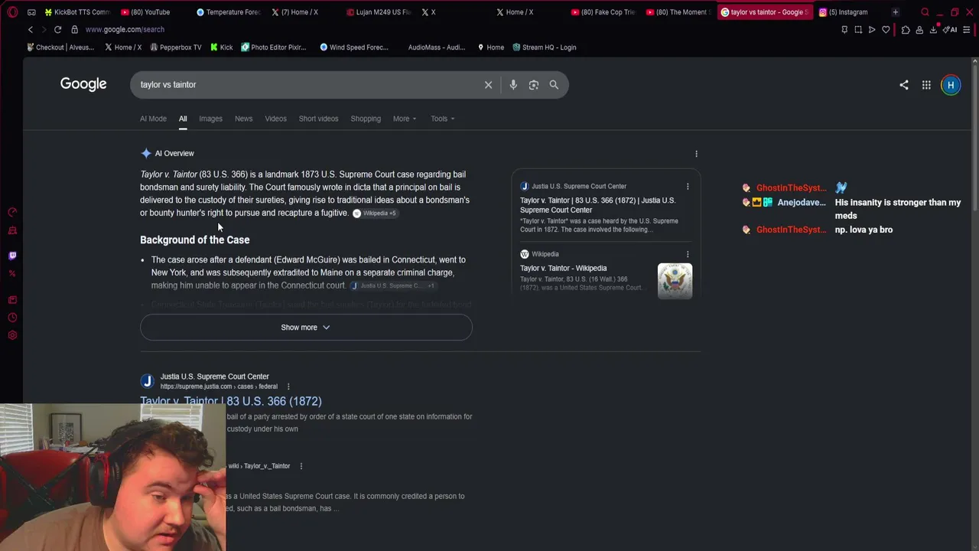This screenshot has width=979, height=551.
Task: Click the Wikipedia card seal thumbnail
Action: (675, 281)
